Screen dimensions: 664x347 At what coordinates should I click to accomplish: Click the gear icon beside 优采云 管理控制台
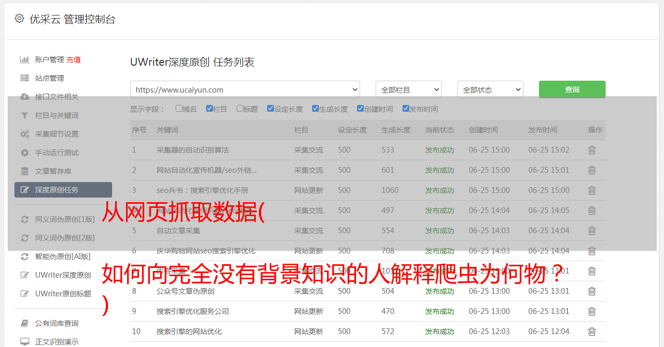(x=19, y=19)
